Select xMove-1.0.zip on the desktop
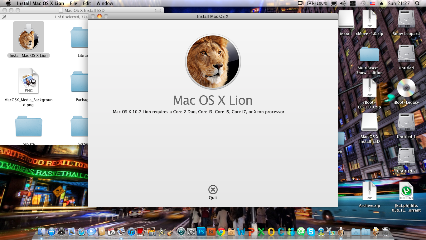 370,23
